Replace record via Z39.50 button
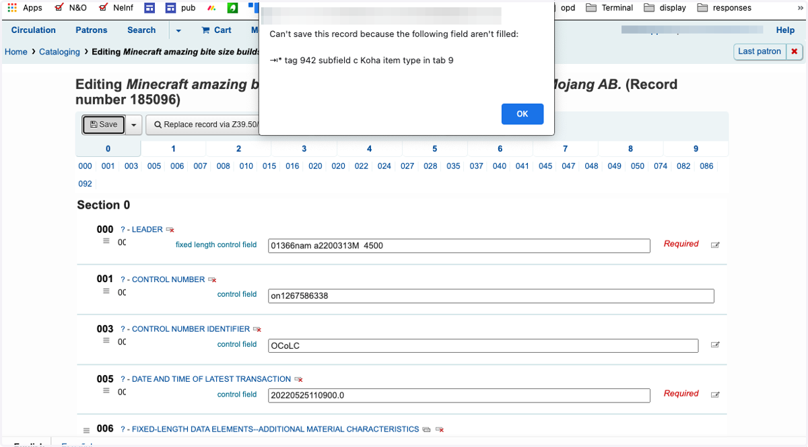The width and height of the screenshot is (808, 447). tap(203, 125)
